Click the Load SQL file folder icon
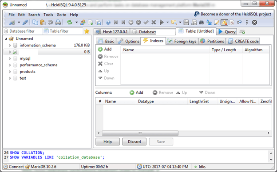The image size is (277, 172). [x=174, y=23]
